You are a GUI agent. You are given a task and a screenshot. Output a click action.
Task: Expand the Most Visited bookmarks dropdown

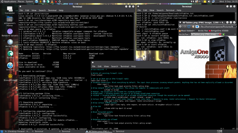(187, 31)
